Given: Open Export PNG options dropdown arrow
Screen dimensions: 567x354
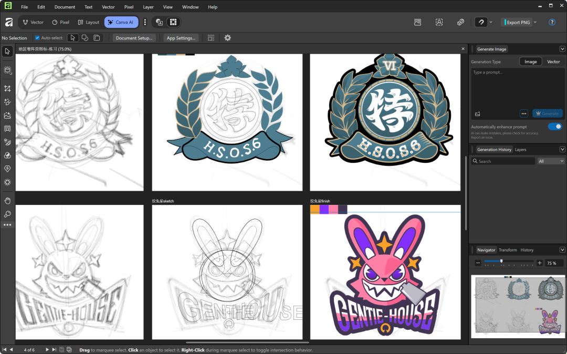Looking at the screenshot, I should [535, 22].
